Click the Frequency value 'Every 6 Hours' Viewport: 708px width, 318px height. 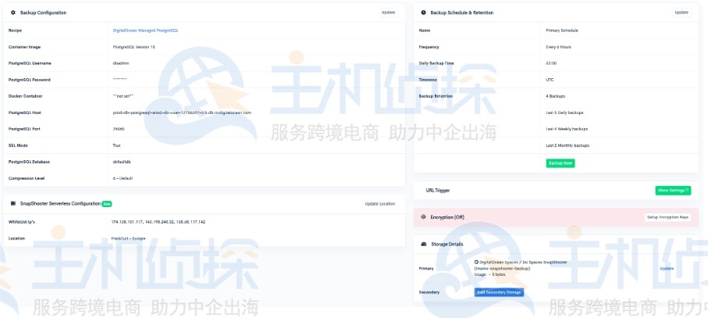coord(559,47)
